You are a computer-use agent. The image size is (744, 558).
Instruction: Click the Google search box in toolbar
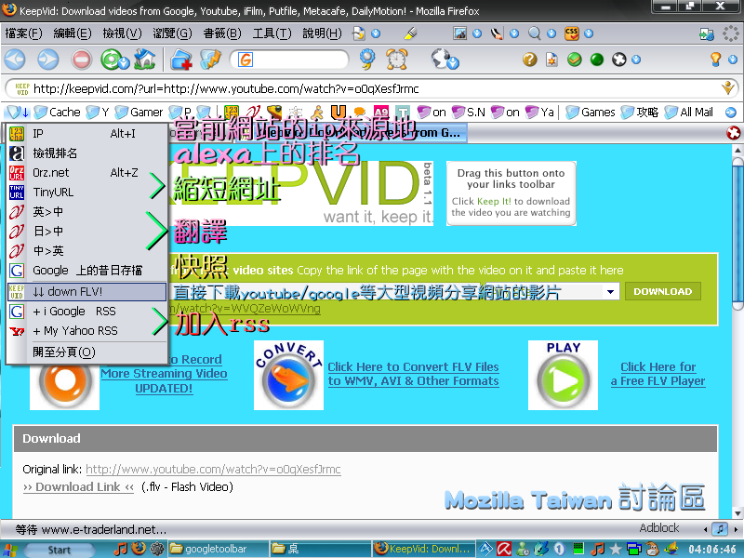(289, 60)
